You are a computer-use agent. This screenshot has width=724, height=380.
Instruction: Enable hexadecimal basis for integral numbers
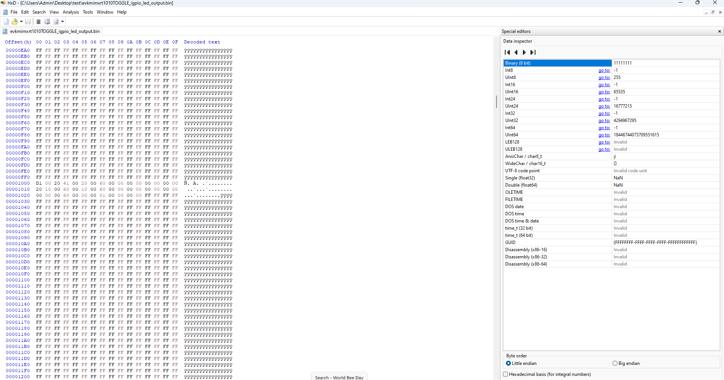pos(505,374)
